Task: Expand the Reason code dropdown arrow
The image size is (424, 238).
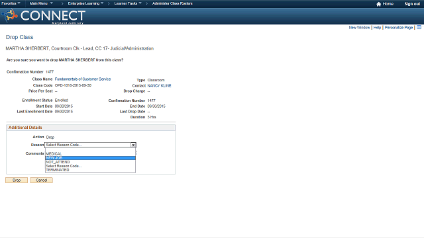Action: coord(133,145)
